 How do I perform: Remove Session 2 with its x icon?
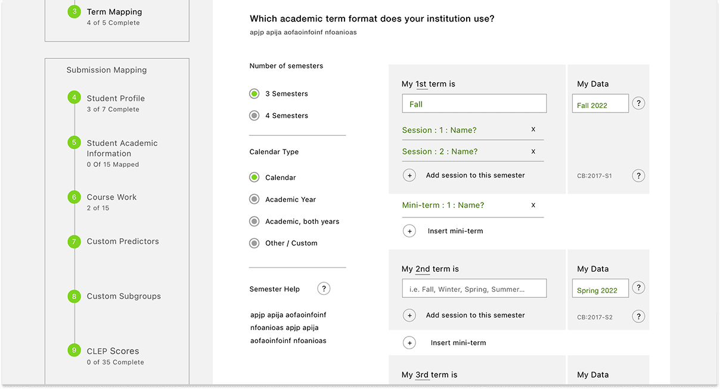(533, 151)
